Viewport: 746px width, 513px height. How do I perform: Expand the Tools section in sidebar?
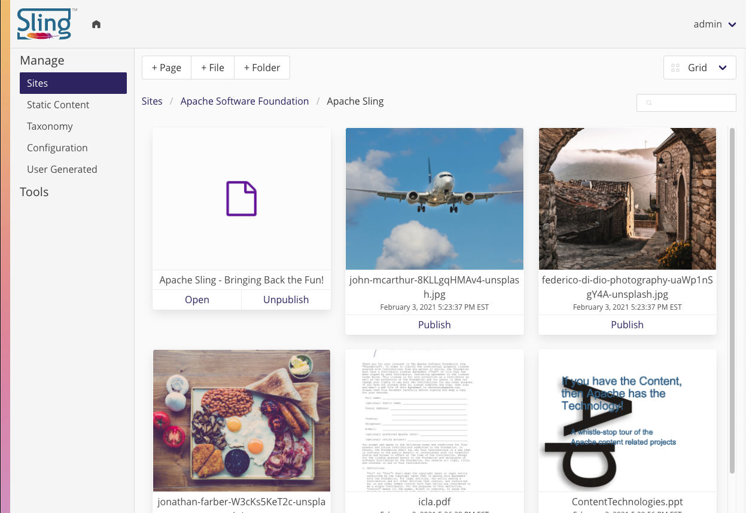pyautogui.click(x=34, y=192)
